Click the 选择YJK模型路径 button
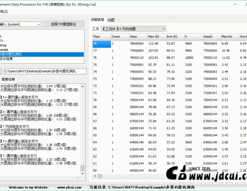Image resolution: width=247 pixels, height=191 pixels. click(64, 24)
